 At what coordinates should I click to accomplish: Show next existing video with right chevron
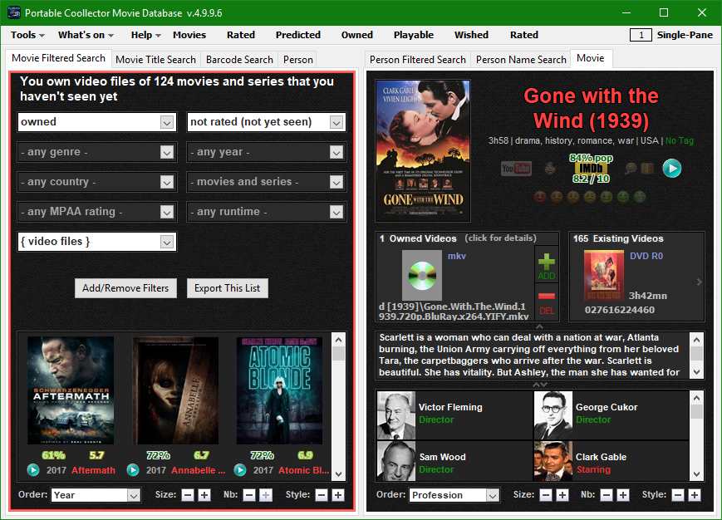click(x=699, y=282)
